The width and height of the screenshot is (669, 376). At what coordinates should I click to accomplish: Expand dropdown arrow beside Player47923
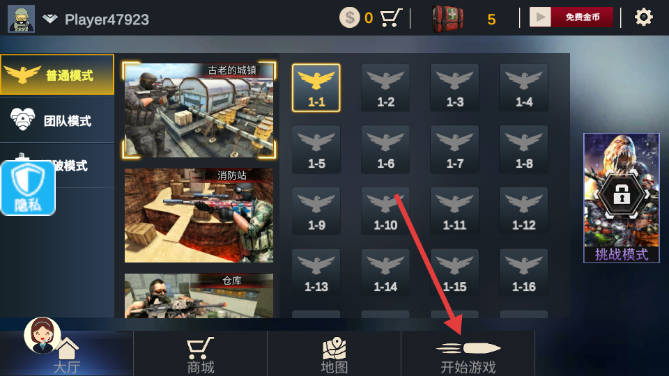50,19
